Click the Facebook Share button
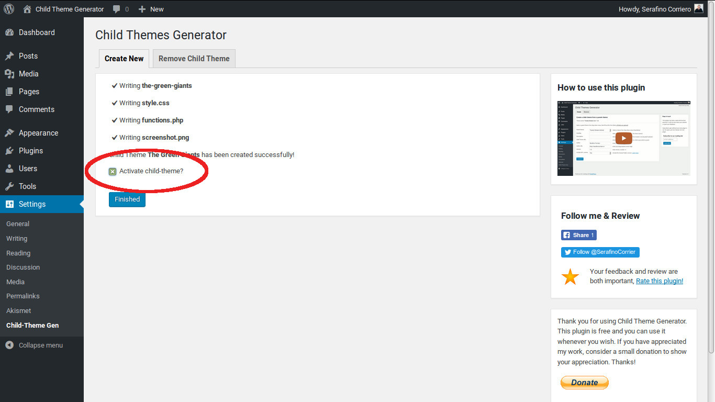The image size is (715, 402). tap(579, 236)
